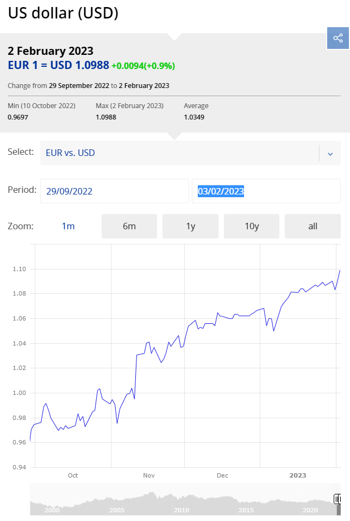Select the 6m zoom button

[129, 227]
